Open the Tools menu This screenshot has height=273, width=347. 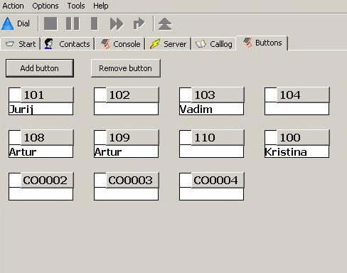[76, 6]
